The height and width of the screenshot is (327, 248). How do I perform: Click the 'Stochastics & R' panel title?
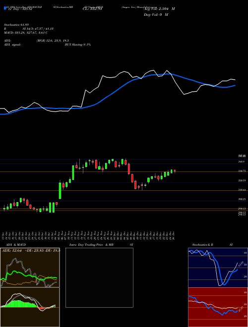[202, 245]
